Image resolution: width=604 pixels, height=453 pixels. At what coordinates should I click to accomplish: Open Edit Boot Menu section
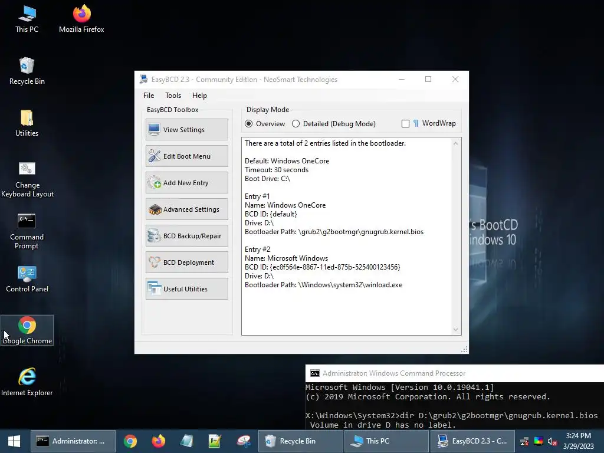(x=187, y=156)
